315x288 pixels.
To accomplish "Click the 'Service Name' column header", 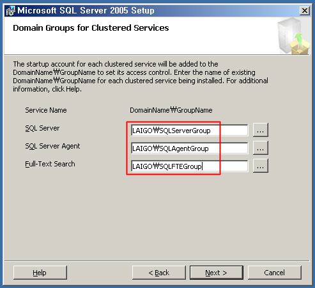I will (46, 110).
